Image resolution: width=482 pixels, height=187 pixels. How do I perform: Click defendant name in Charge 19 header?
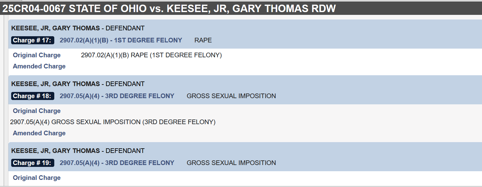pyautogui.click(x=56, y=151)
